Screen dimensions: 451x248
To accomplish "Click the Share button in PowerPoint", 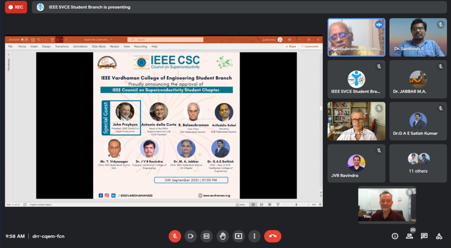I will [x=290, y=46].
